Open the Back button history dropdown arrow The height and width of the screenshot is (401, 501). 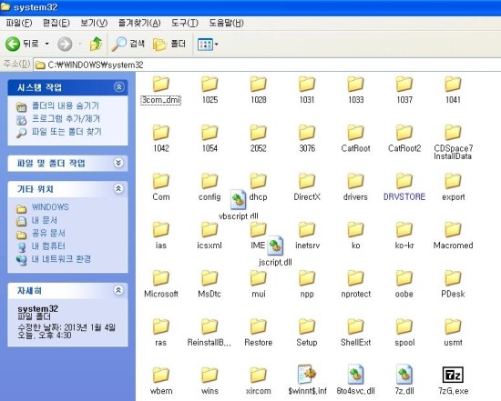pos(47,44)
